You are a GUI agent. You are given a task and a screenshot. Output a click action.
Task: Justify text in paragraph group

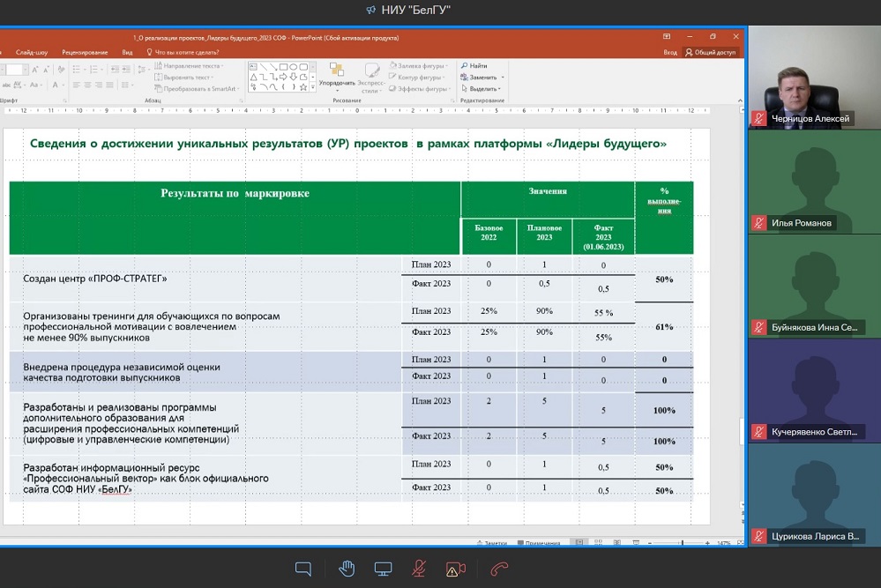click(x=110, y=85)
